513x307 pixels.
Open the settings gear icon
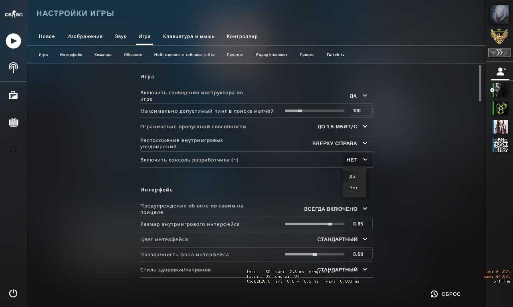13,150
